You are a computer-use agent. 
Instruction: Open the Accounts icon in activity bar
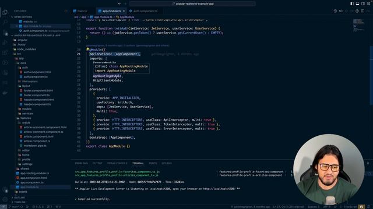5,190
